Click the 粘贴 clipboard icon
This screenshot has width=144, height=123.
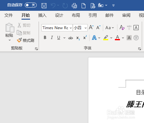[x=10, y=28]
